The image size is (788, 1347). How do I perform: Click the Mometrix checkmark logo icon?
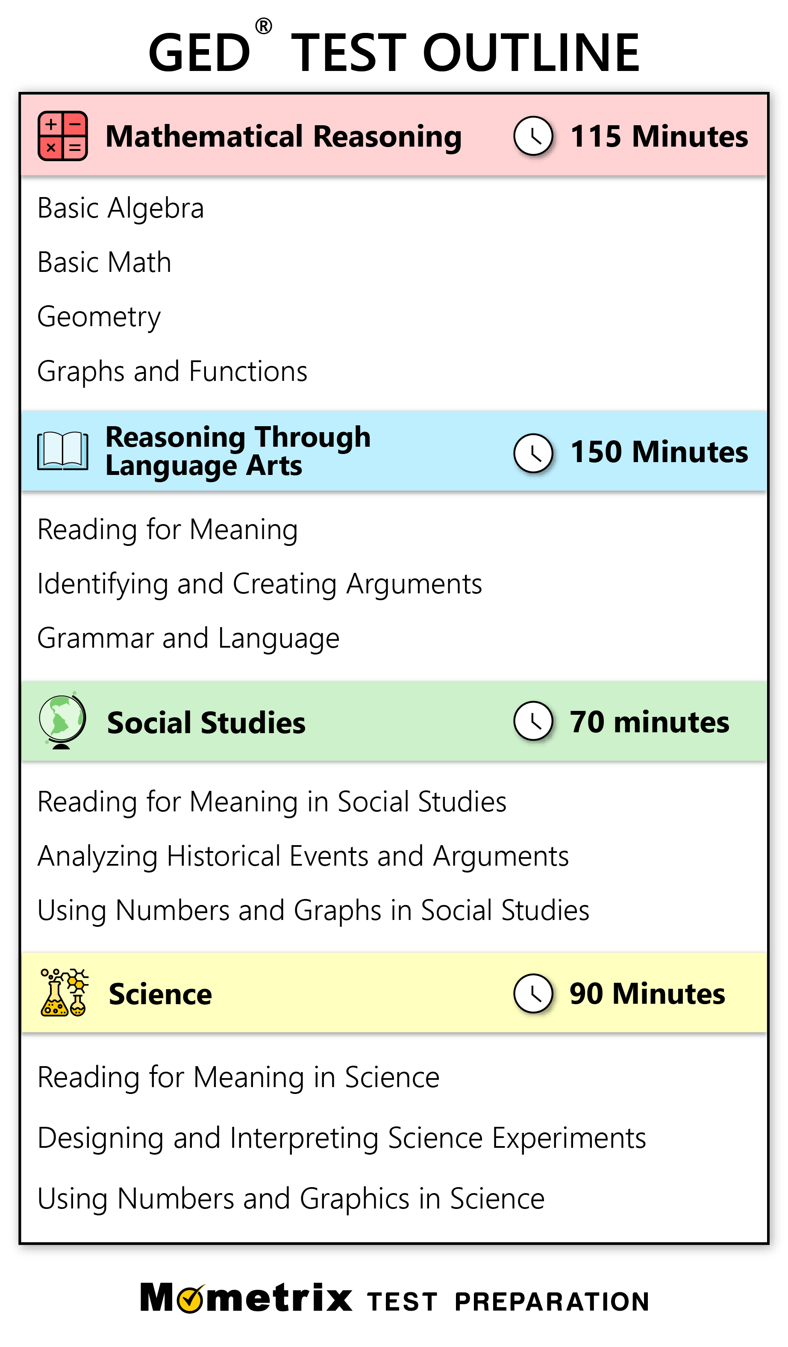[x=190, y=1300]
